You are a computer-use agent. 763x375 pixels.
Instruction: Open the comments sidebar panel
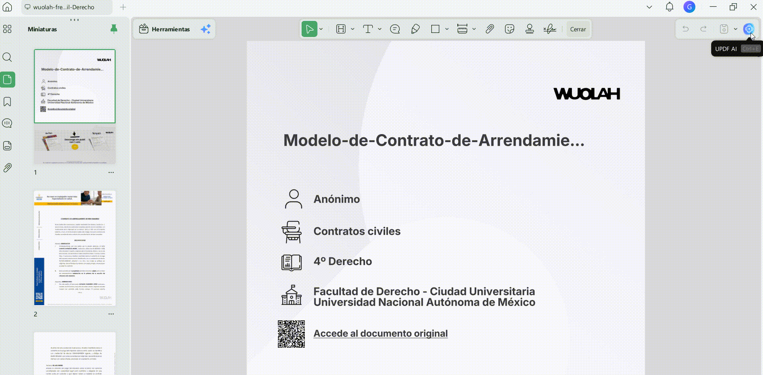[x=7, y=123]
